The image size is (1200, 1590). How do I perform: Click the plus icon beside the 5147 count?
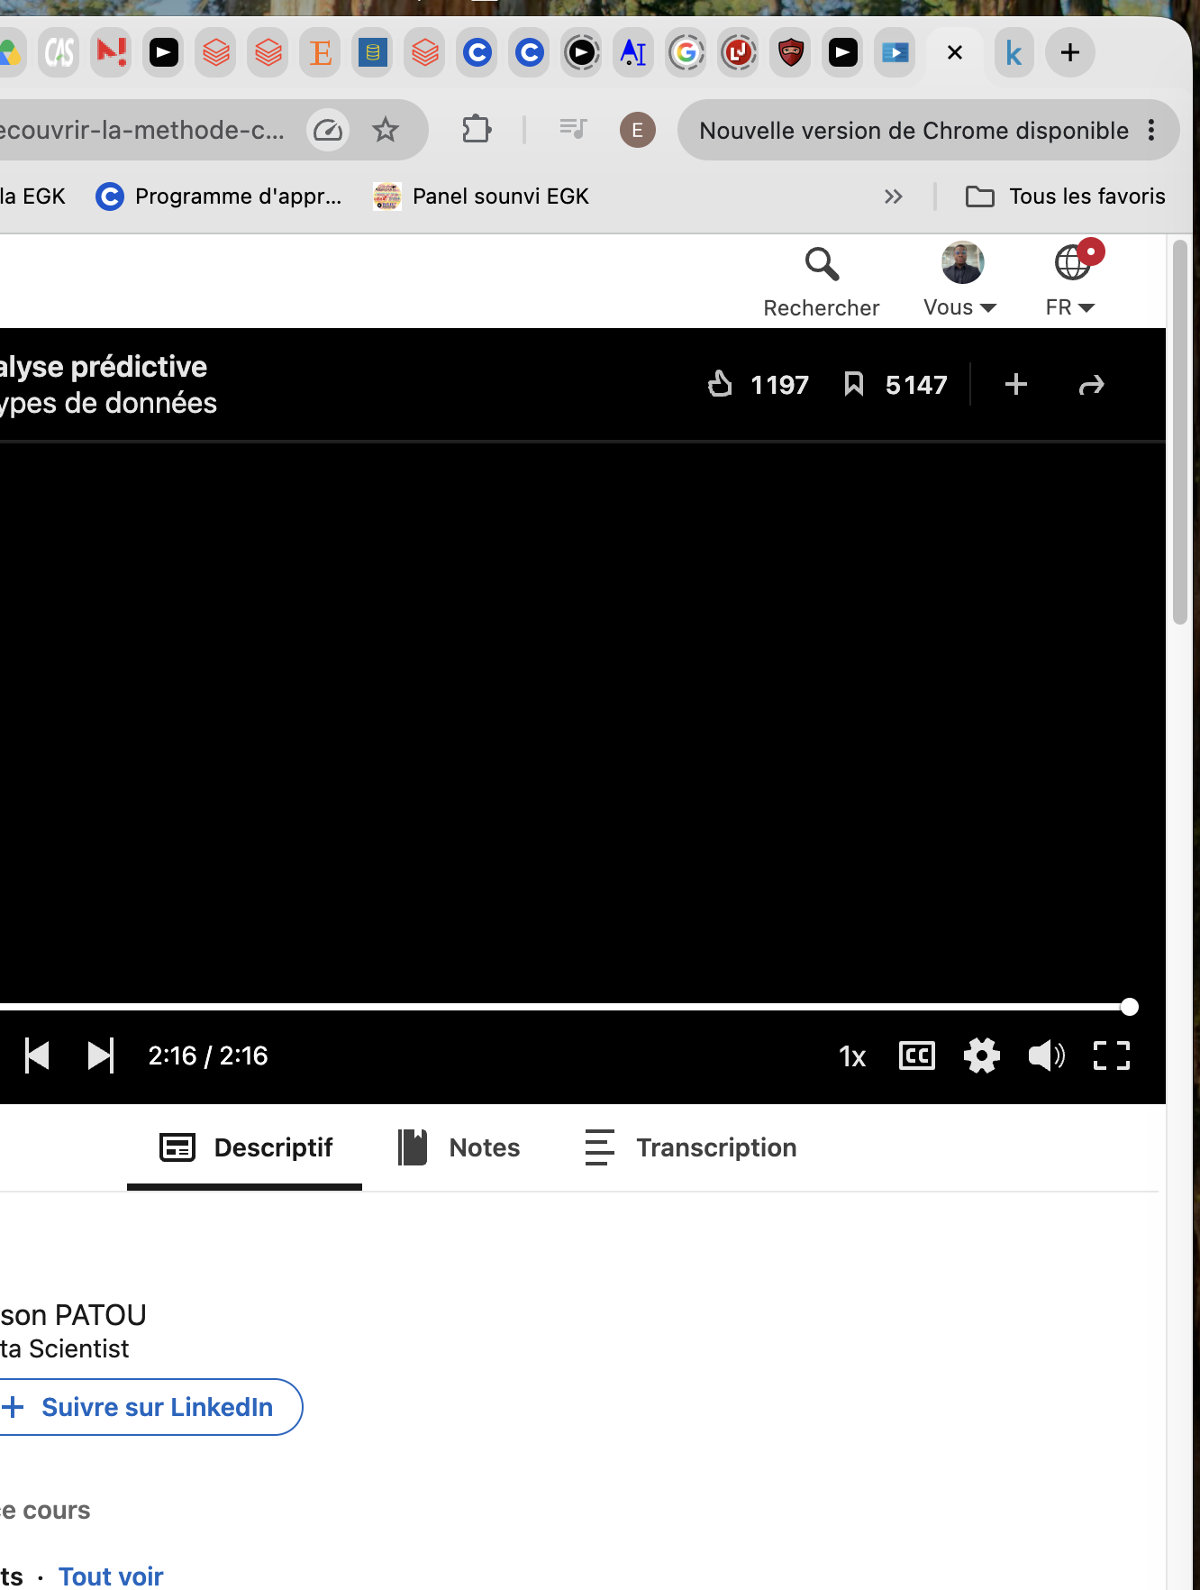pyautogui.click(x=1015, y=384)
